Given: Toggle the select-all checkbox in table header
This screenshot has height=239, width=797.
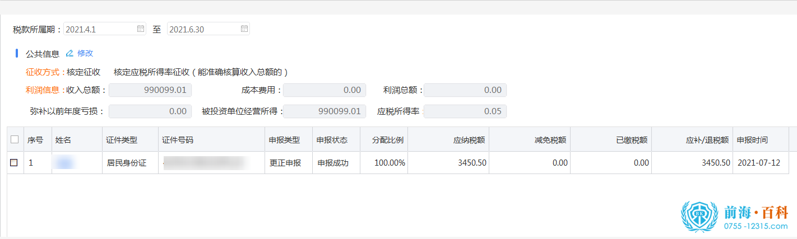Looking at the screenshot, I should [15, 139].
